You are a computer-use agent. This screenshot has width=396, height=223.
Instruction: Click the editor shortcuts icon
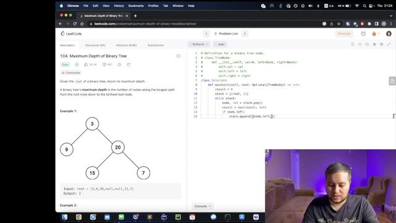(374, 44)
